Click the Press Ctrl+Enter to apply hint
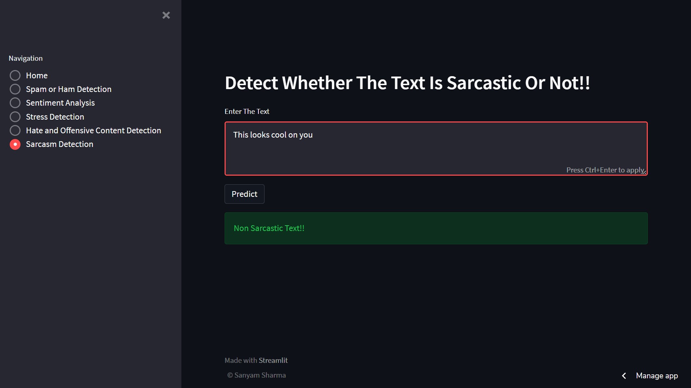The image size is (691, 388). pos(604,170)
